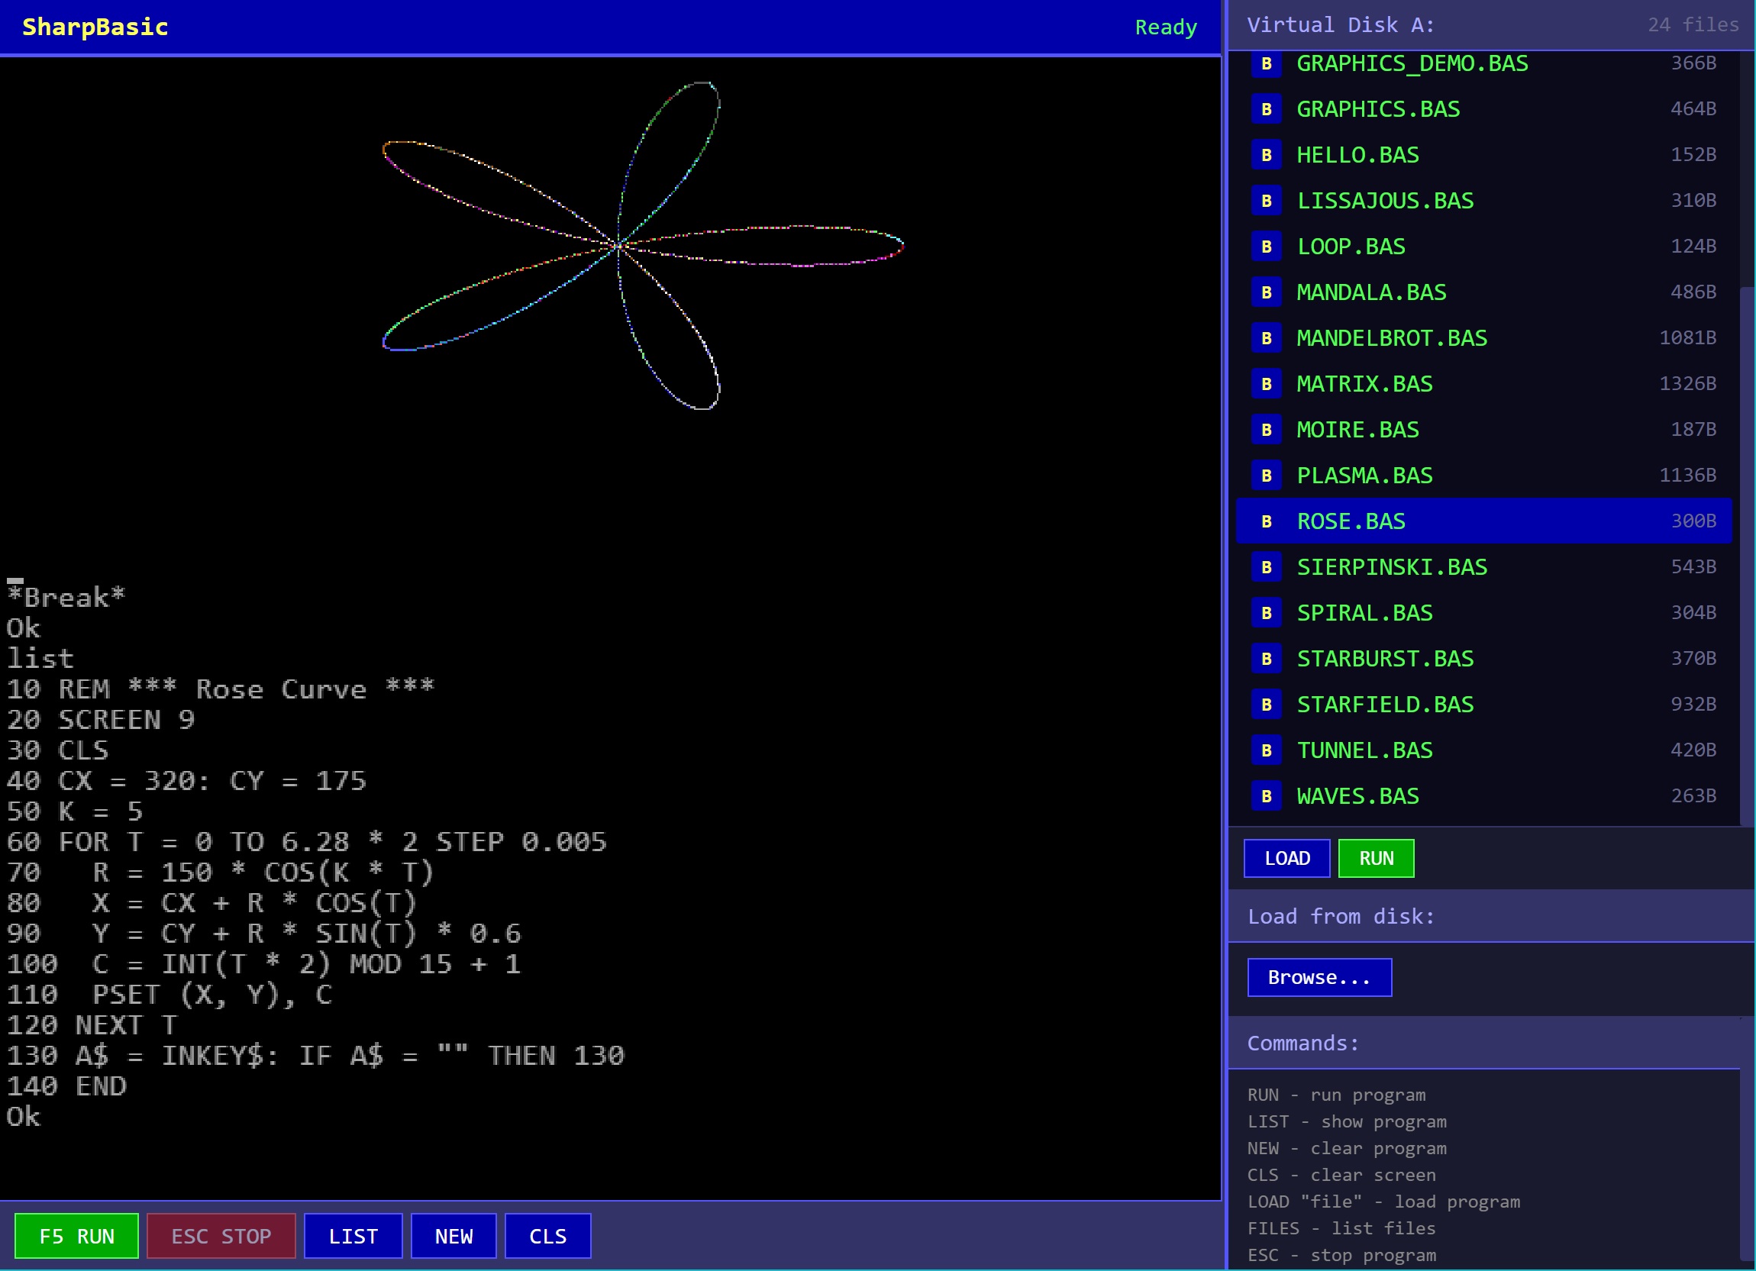Viewport: 1756px width, 1271px height.
Task: Click the B file icon next to PLASMA.BAS
Action: [1266, 476]
